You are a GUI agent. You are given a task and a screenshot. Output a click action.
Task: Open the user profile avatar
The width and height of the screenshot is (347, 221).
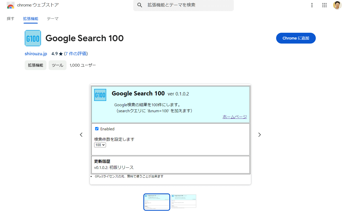tap(337, 5)
